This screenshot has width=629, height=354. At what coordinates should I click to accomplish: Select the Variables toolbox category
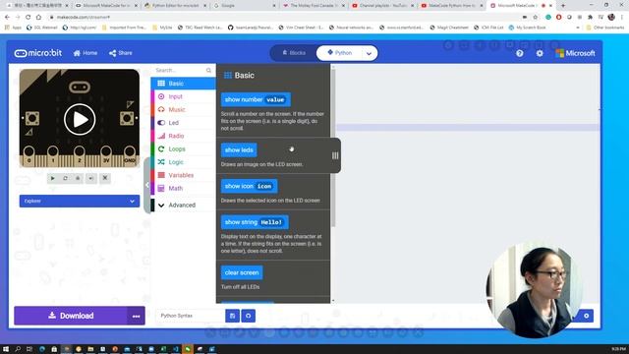(x=184, y=175)
